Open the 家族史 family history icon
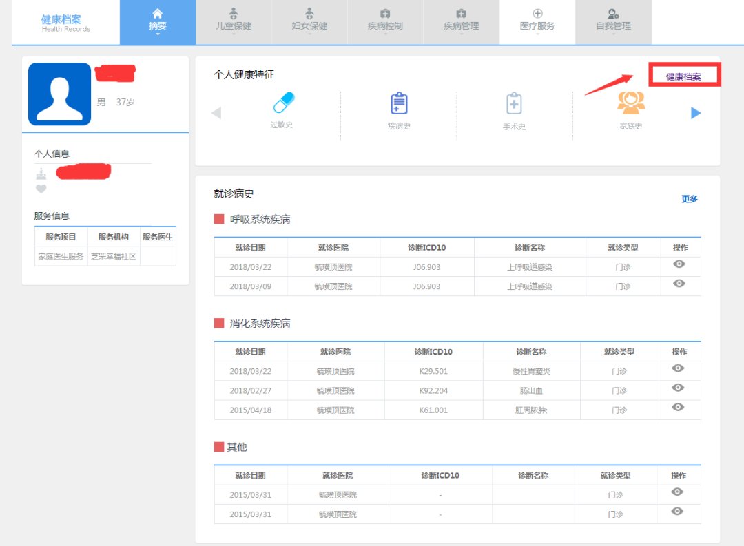The width and height of the screenshot is (744, 546). [630, 104]
